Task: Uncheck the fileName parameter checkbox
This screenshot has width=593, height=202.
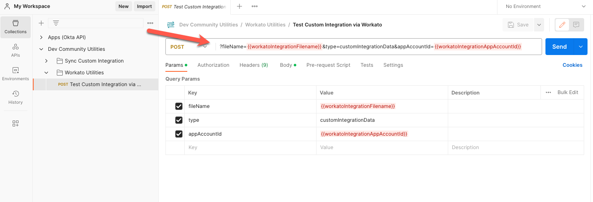Action: pos(179,106)
